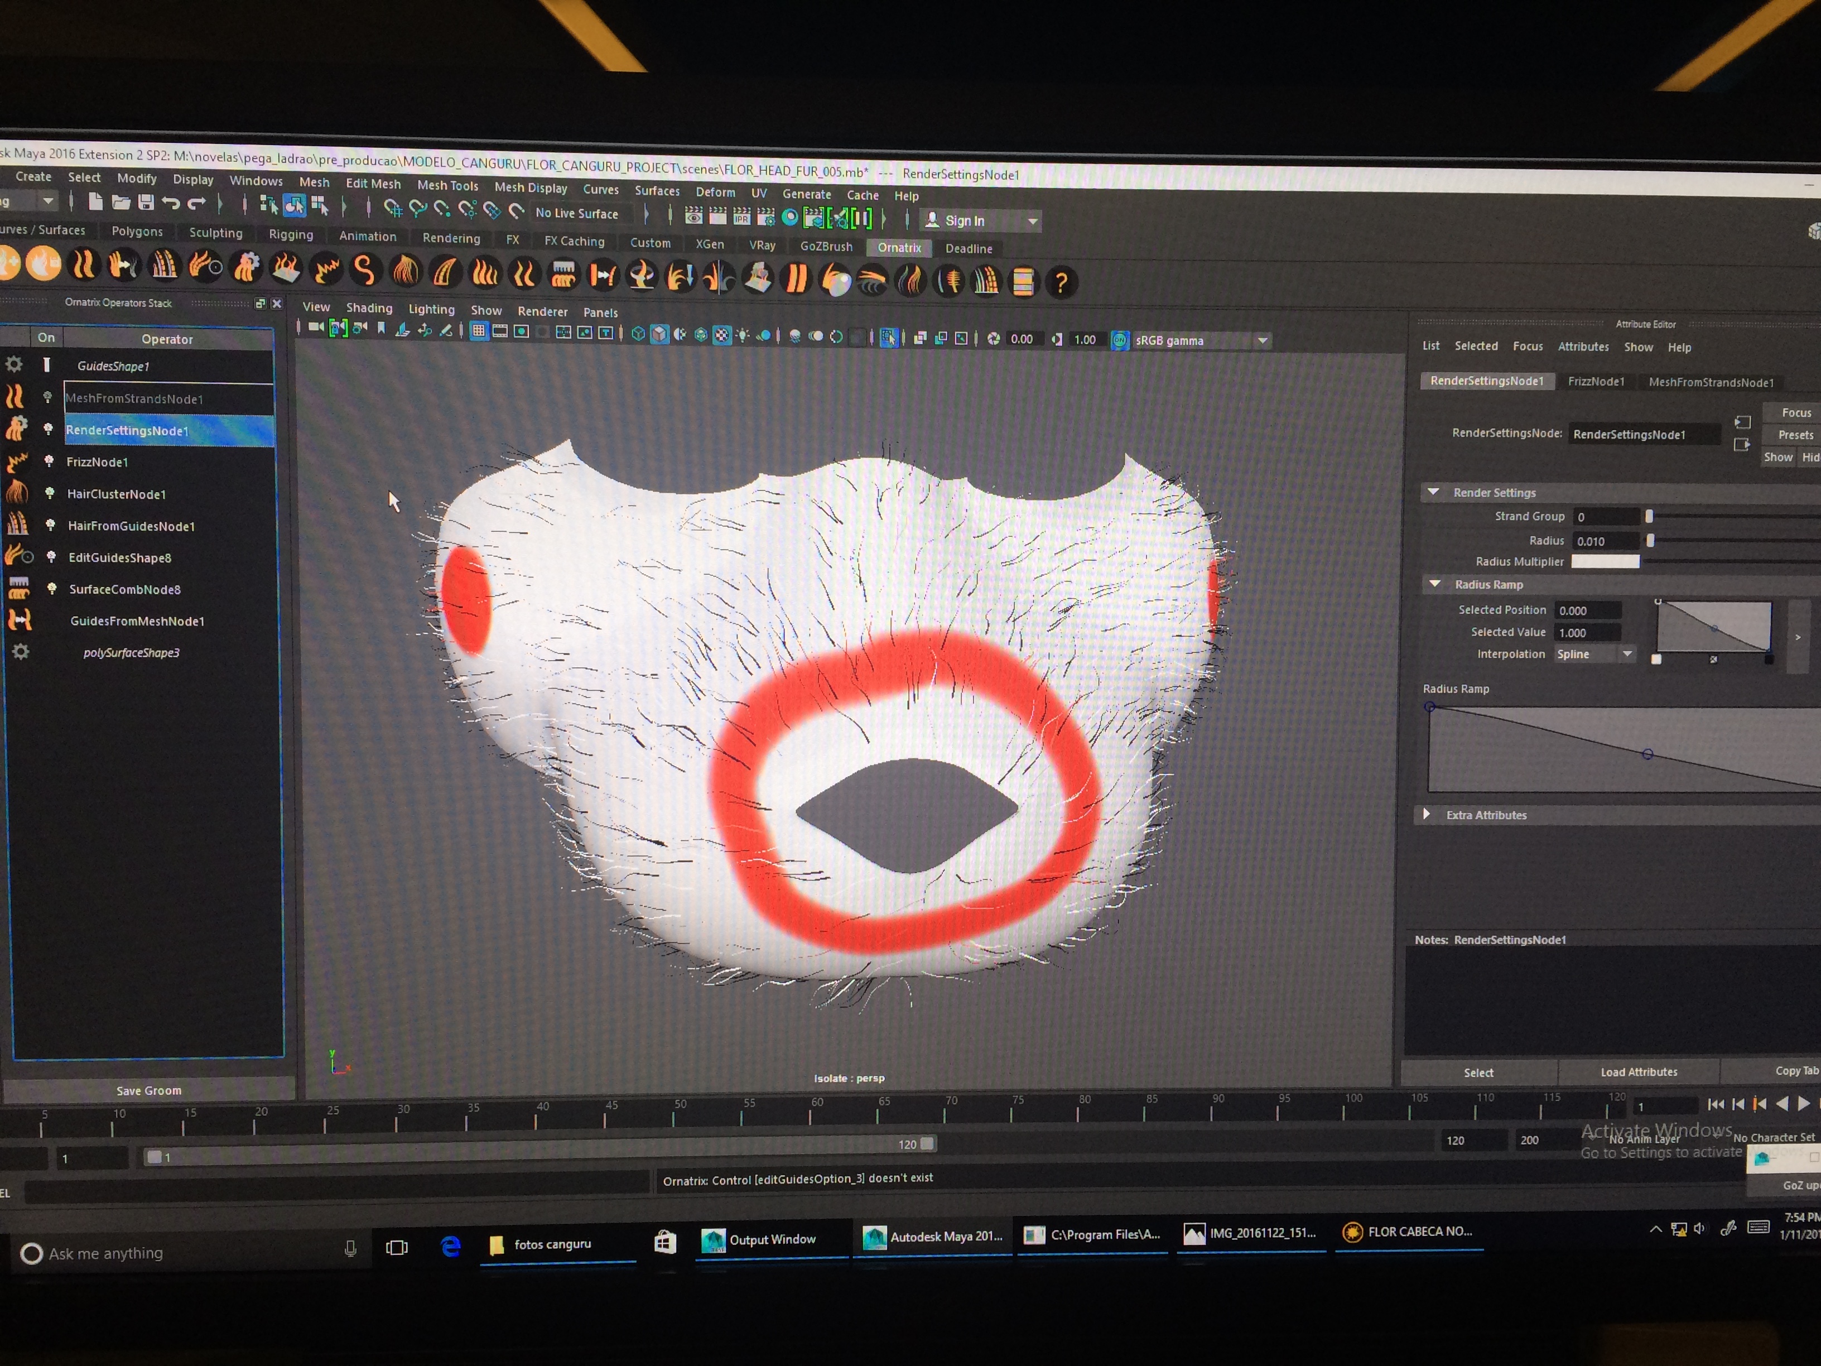1821x1366 pixels.
Task: Select polySurfaceShape3 in the operator stack
Action: point(132,653)
